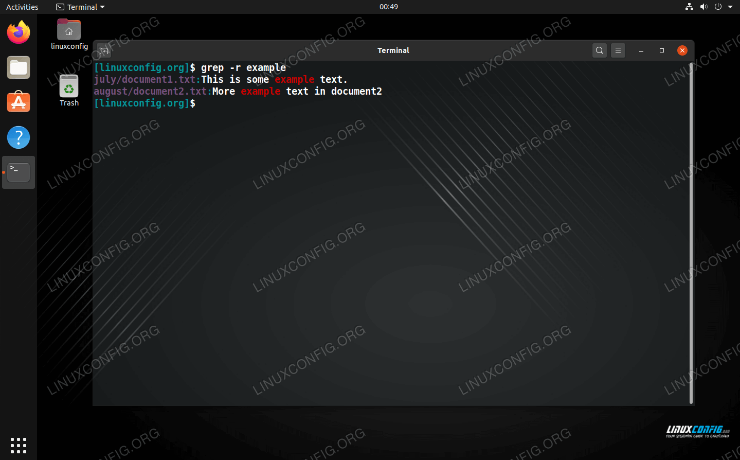Click 'This is some' in output
Image resolution: width=740 pixels, height=460 pixels.
point(235,79)
